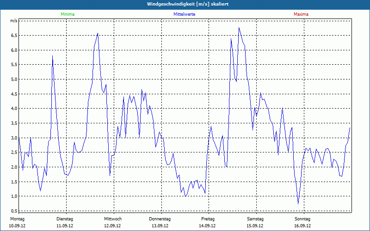Click the 6,5 y-axis value
The height and width of the screenshot is (231, 370).
point(14,36)
